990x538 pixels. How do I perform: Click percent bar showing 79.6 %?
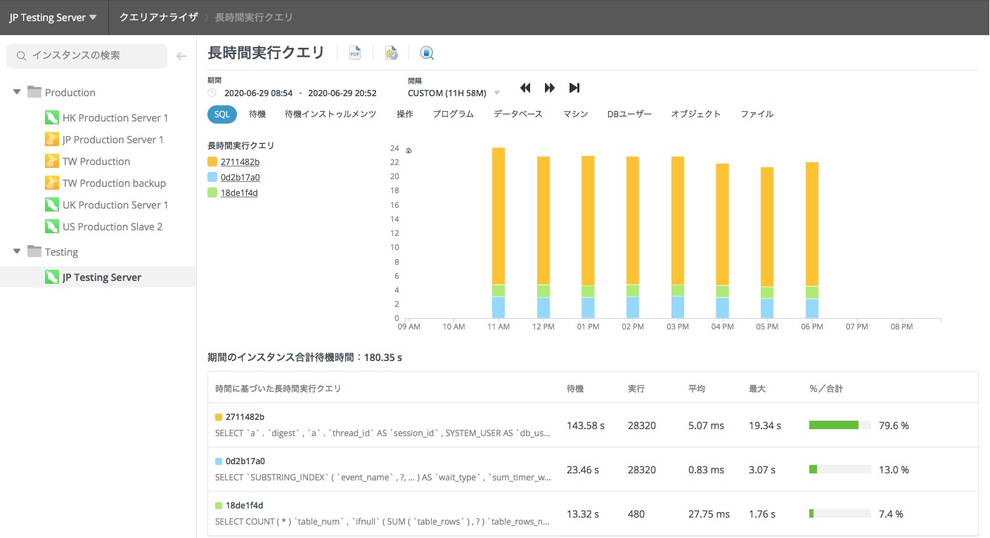840,425
